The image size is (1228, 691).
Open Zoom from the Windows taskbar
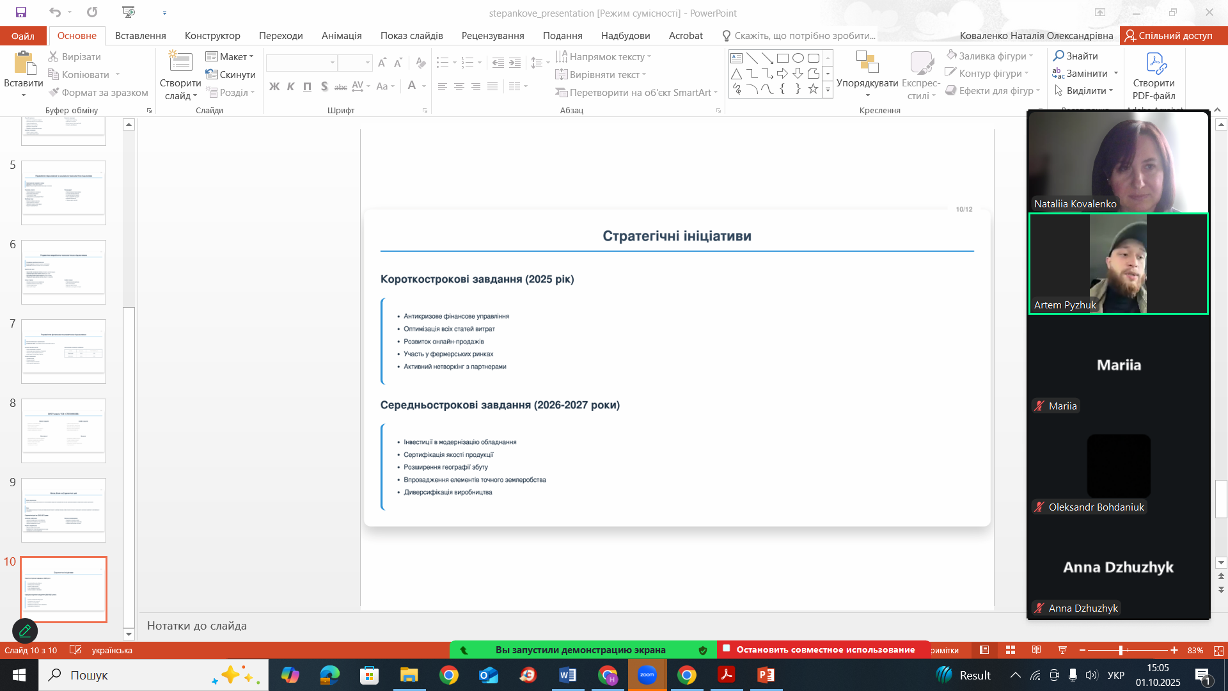(x=647, y=675)
